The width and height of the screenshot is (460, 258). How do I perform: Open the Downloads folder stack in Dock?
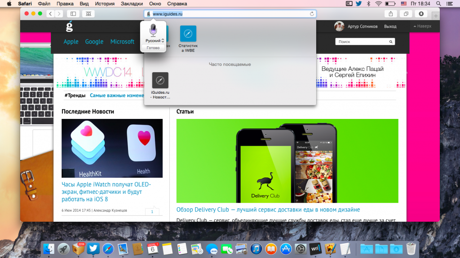coord(396,249)
